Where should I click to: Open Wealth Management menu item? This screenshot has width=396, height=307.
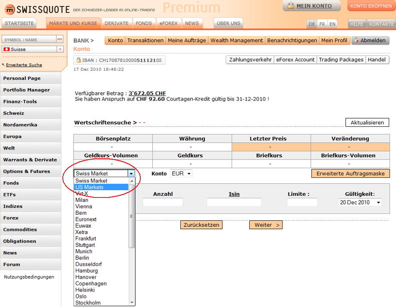click(x=237, y=41)
